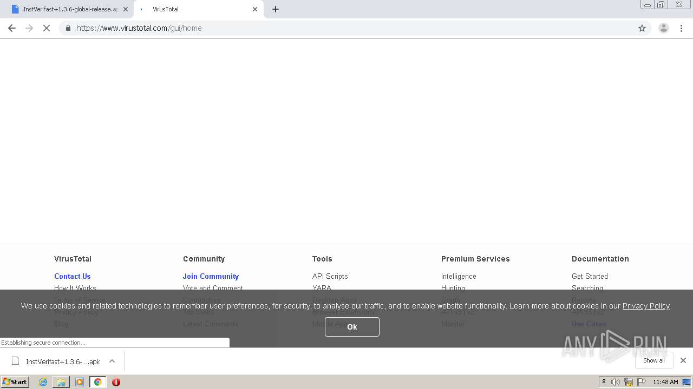The width and height of the screenshot is (693, 389).
Task: Open Get Started documentation link
Action: [590, 276]
